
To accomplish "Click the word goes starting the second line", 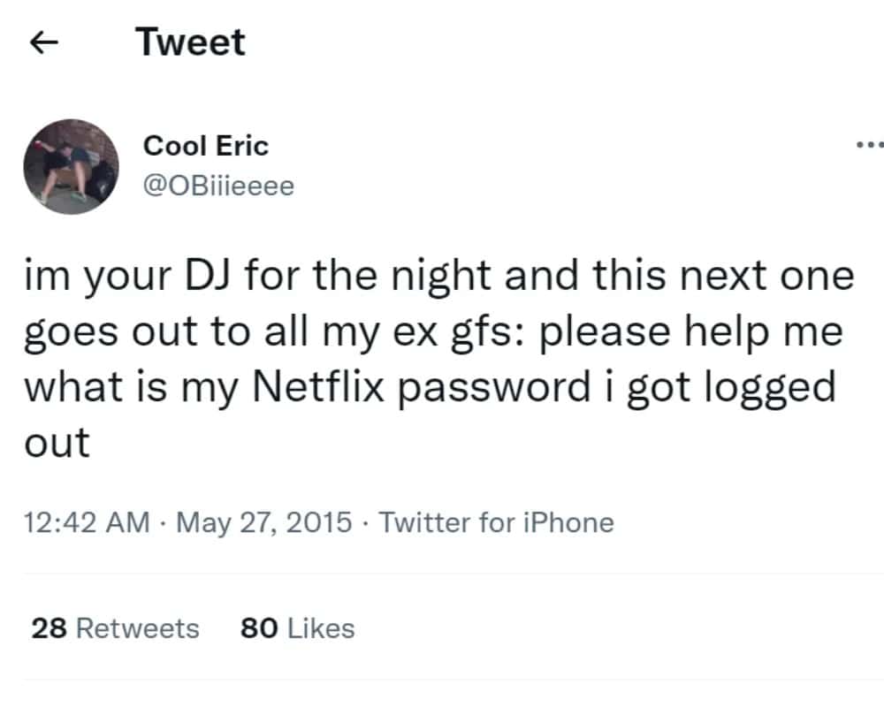I will click(71, 333).
